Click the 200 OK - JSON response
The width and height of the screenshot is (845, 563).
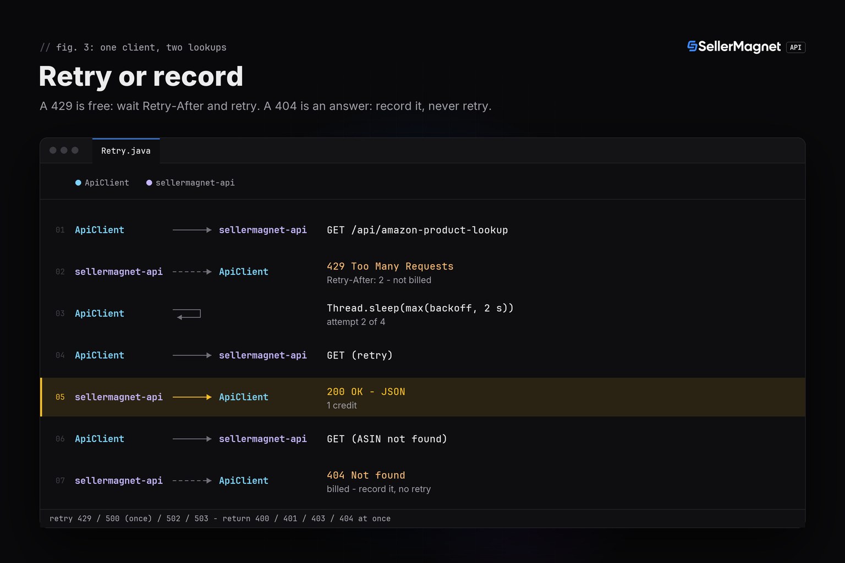pos(366,391)
